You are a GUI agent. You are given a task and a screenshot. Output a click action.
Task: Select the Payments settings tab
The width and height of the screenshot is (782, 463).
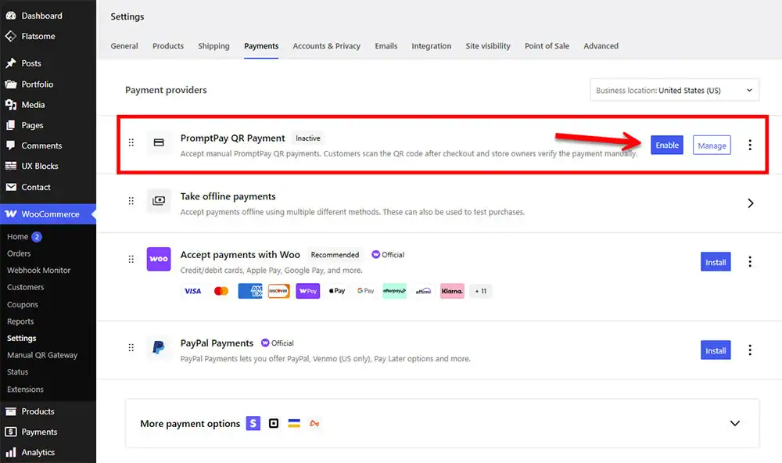pos(261,46)
